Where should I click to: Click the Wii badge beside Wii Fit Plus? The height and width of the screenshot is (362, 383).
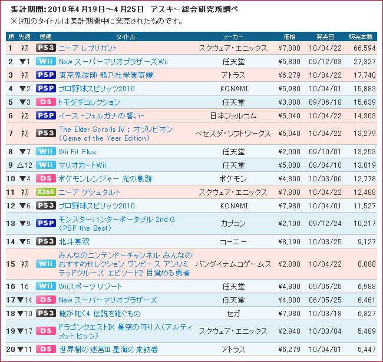46,151
